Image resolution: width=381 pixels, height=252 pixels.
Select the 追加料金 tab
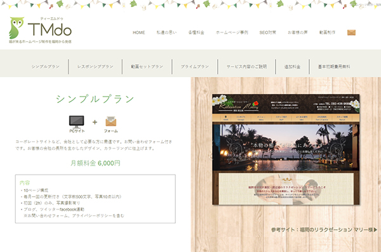pyautogui.click(x=292, y=67)
